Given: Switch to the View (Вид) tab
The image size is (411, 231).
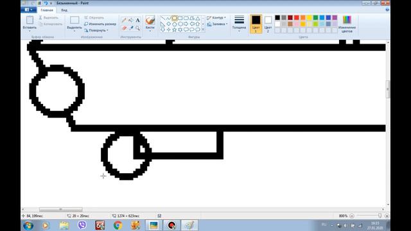Looking at the screenshot, I should coord(64,10).
